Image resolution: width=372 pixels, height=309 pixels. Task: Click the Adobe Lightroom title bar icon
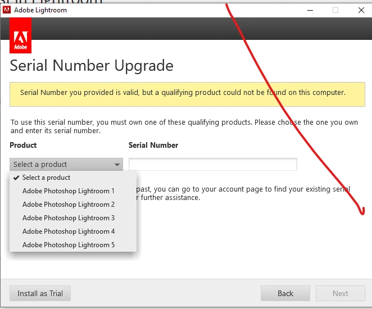7,10
